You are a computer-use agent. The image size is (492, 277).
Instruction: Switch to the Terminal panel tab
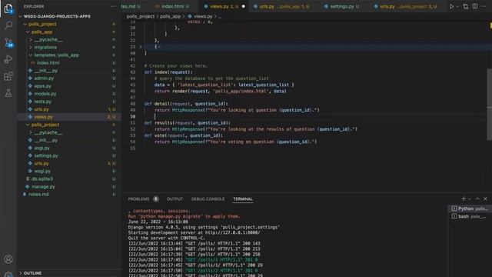point(243,199)
